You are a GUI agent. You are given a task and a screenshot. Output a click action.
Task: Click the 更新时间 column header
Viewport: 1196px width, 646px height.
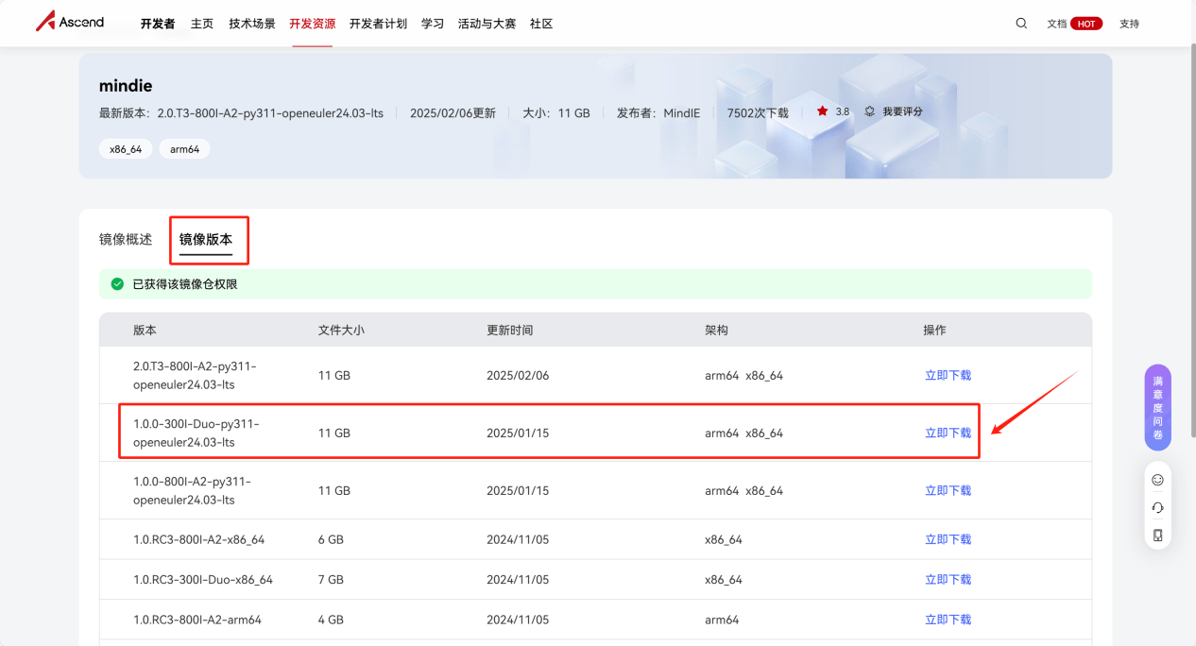[509, 331]
